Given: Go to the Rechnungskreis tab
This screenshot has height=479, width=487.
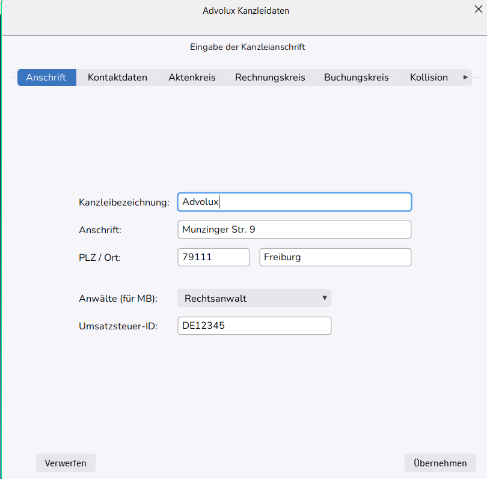Looking at the screenshot, I should click(x=270, y=78).
